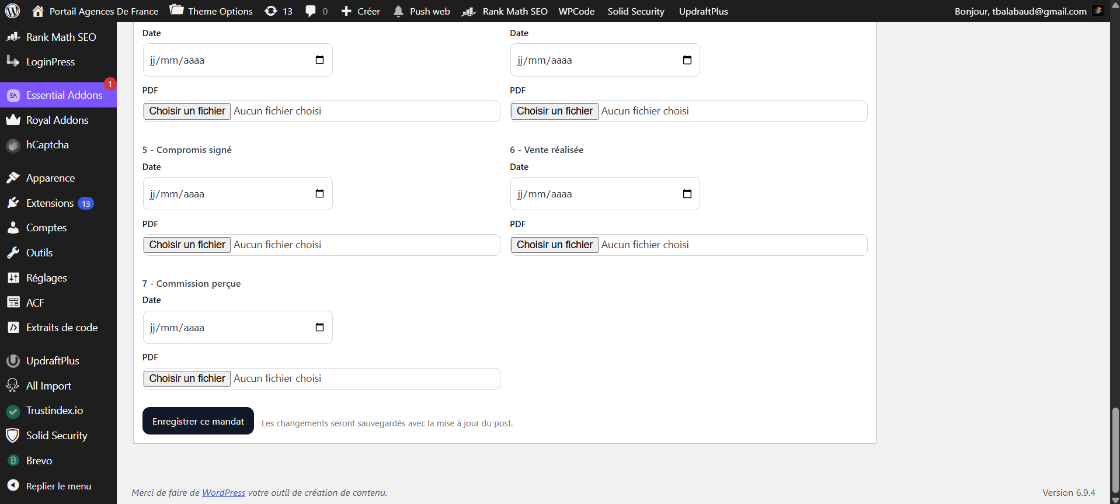Open calendar picker for Commission perçue date
Screen dimensions: 1120x504
coord(319,327)
